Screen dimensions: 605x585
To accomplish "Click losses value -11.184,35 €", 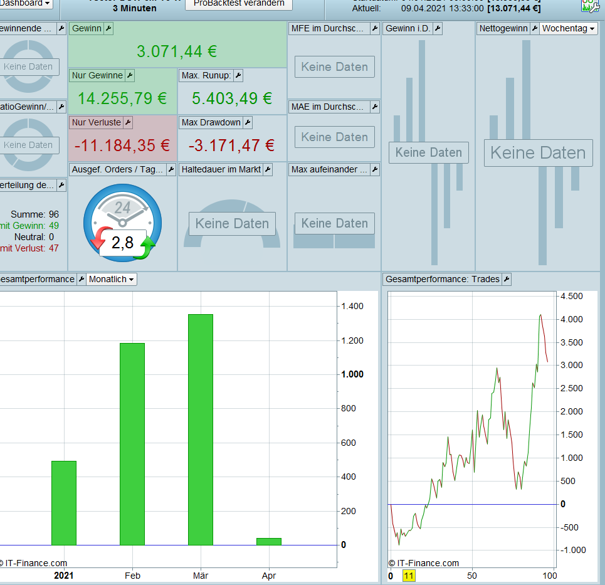I will click(x=122, y=145).
